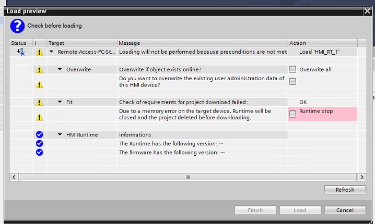
Task: Click the Message column header
Action: 202,43
